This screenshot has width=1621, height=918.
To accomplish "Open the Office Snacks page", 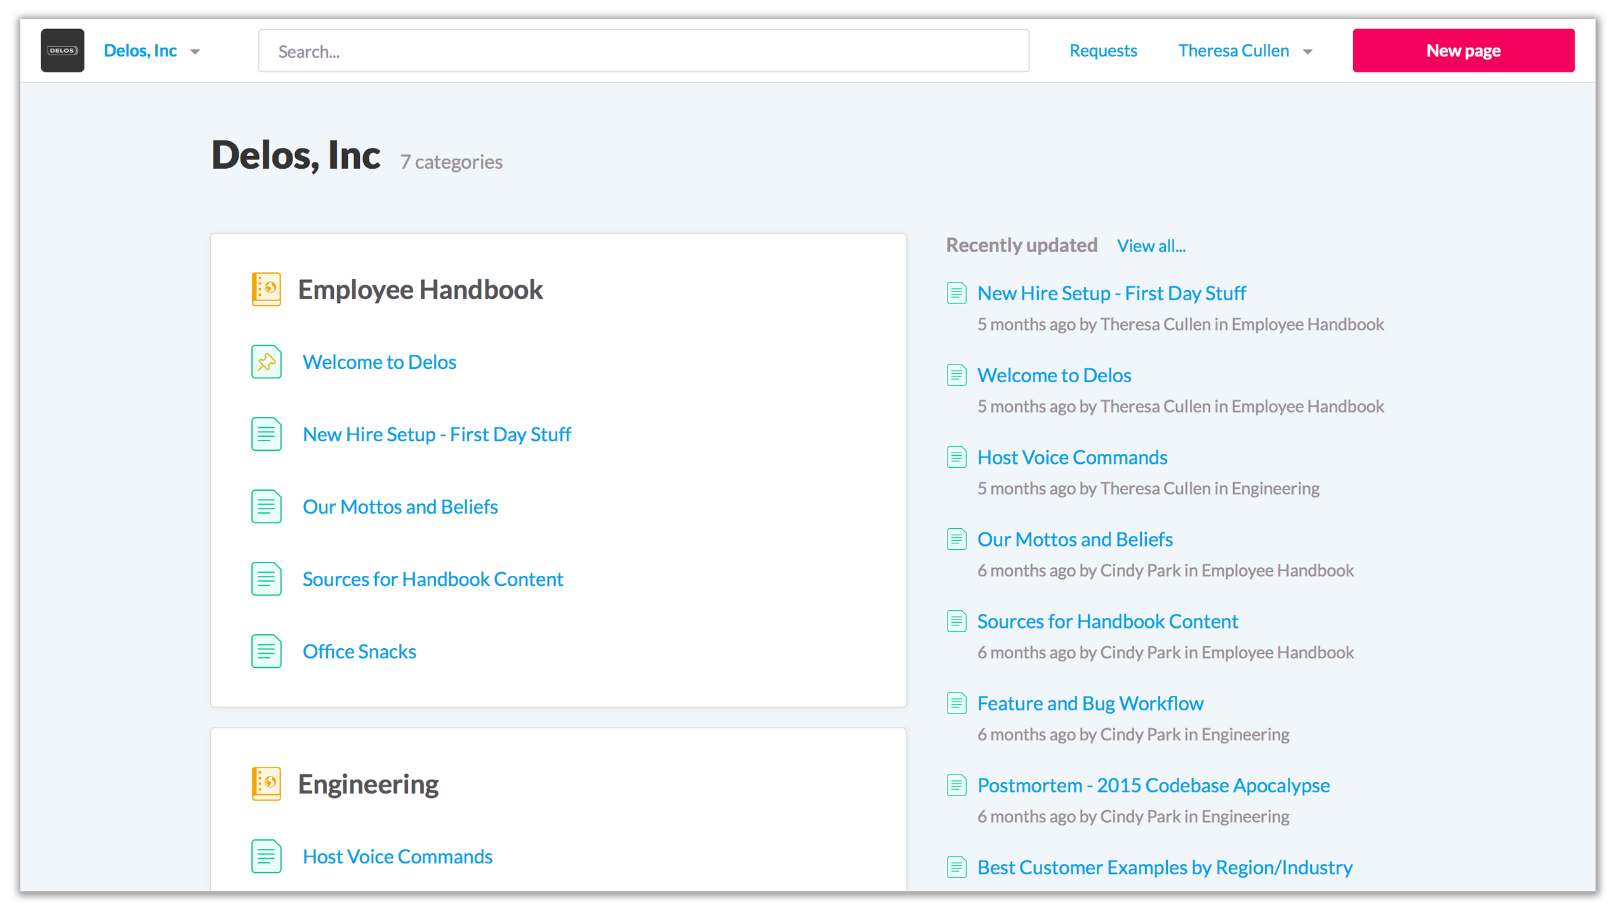I will click(359, 651).
